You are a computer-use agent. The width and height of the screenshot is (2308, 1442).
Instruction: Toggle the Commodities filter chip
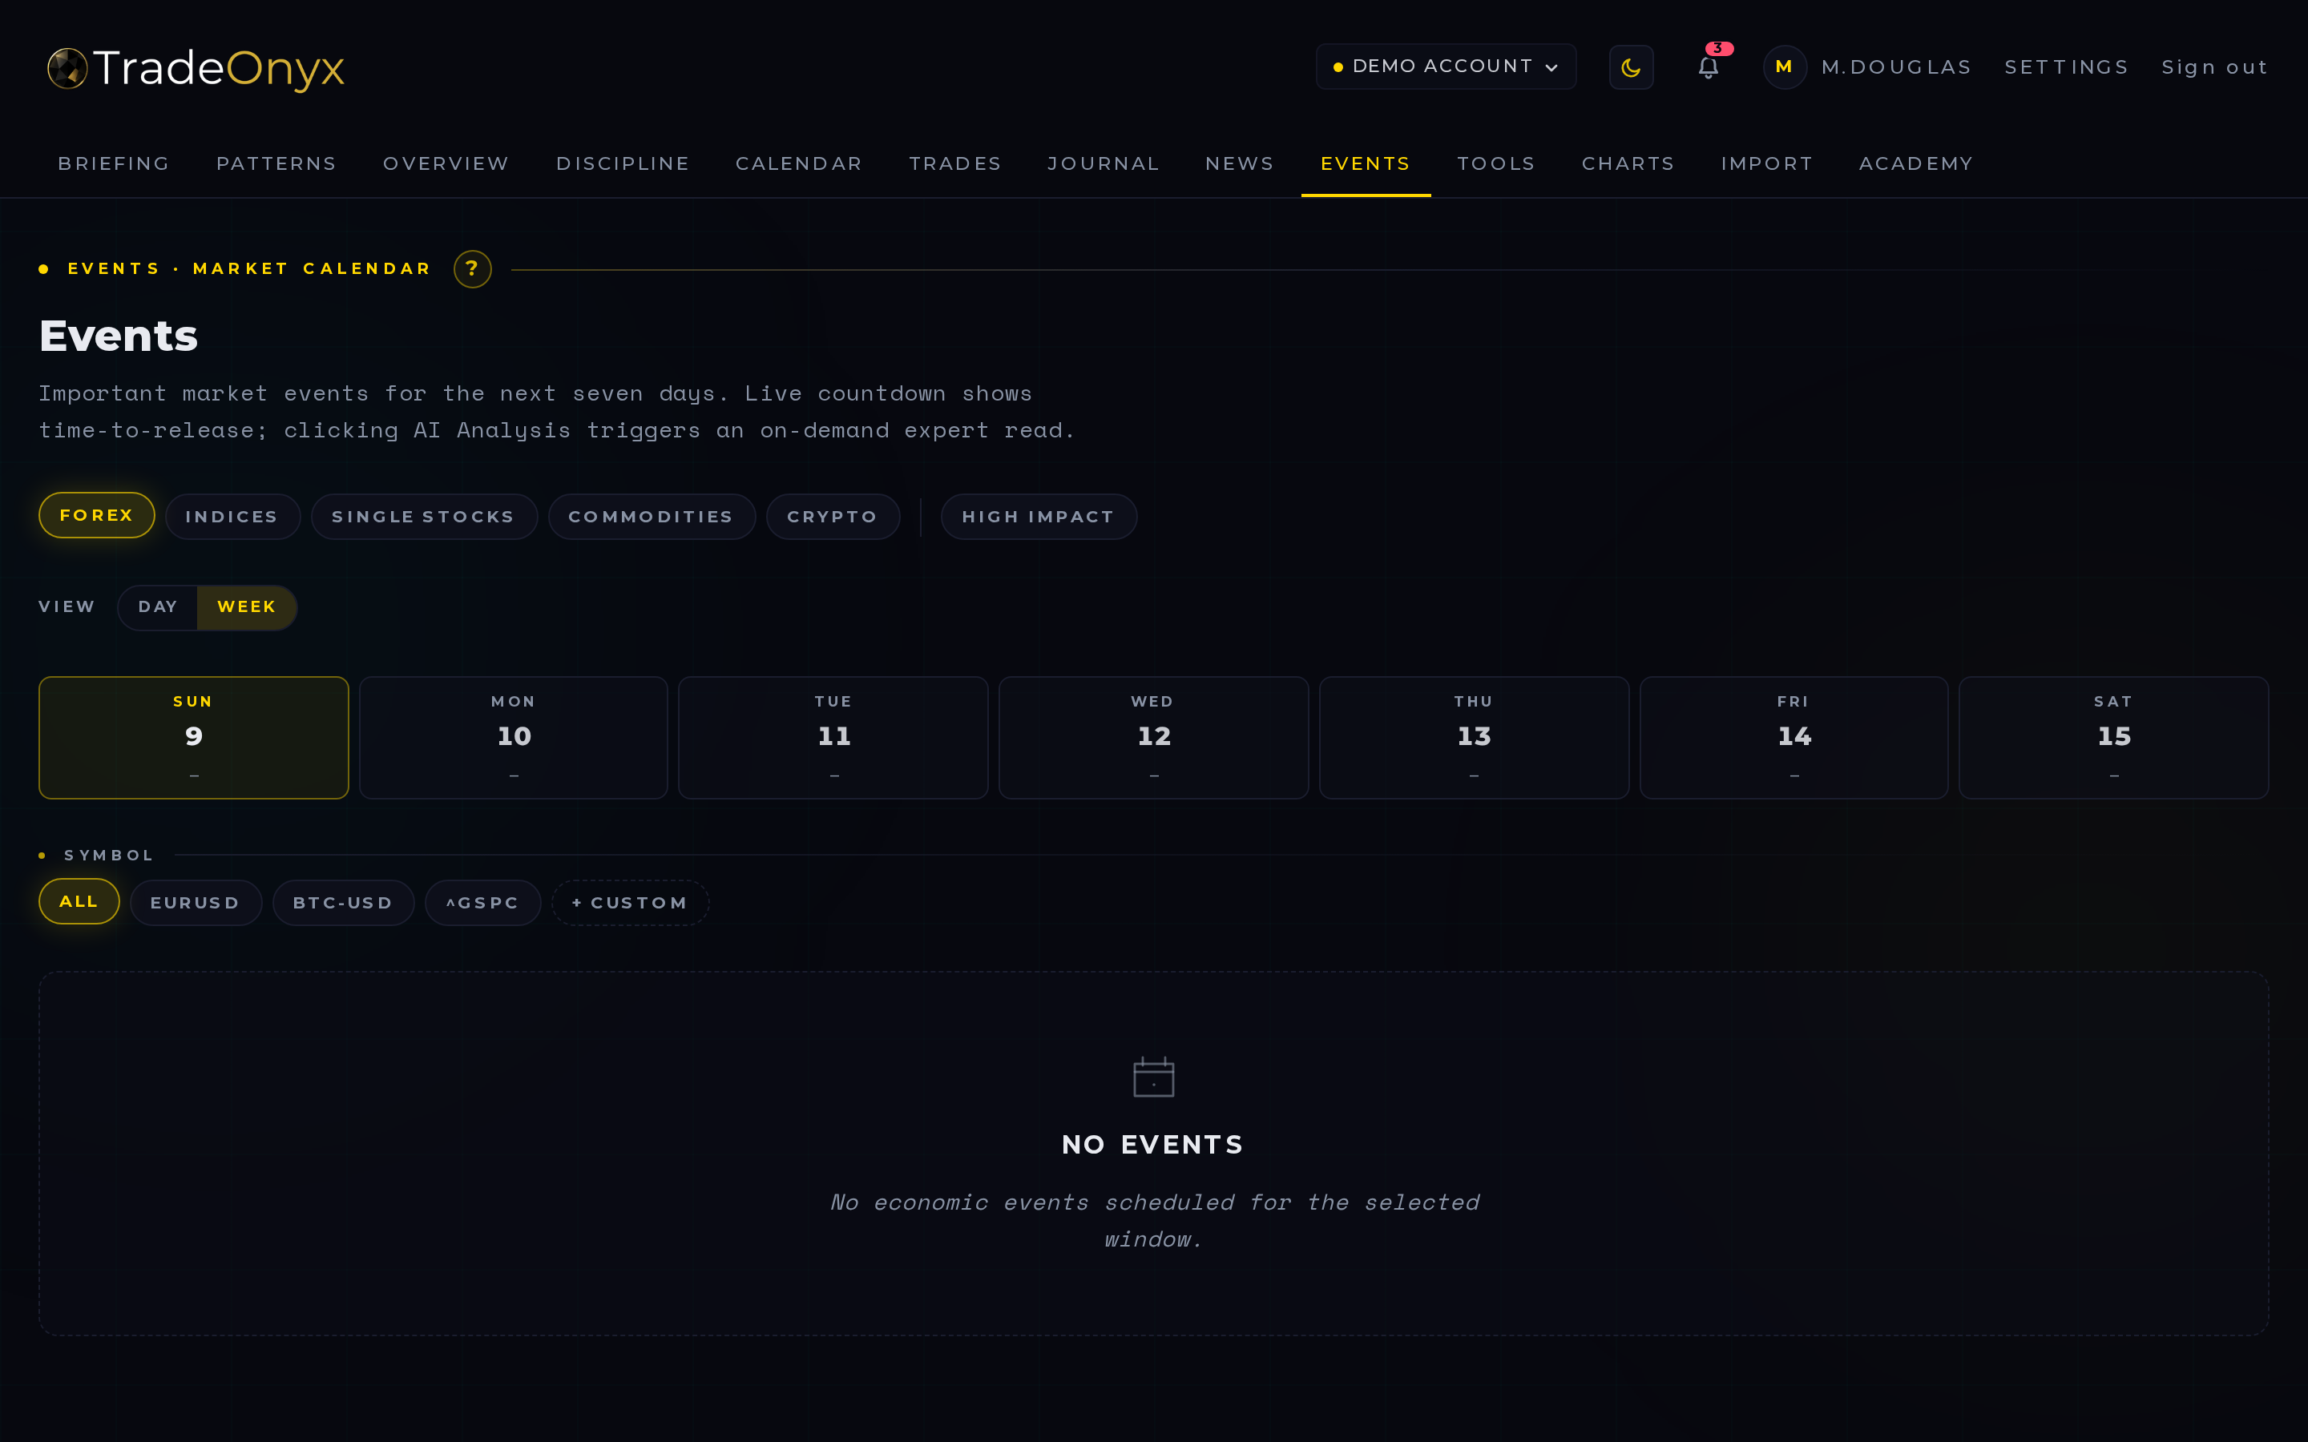(x=652, y=516)
